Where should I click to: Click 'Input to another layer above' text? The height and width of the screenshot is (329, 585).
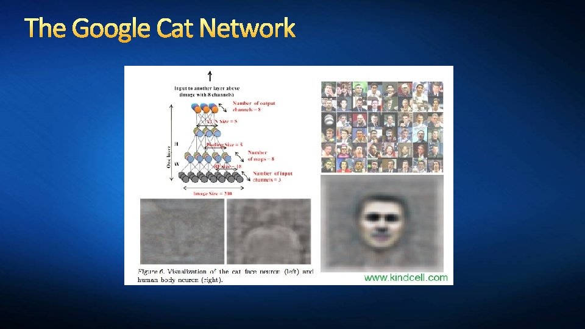207,88
